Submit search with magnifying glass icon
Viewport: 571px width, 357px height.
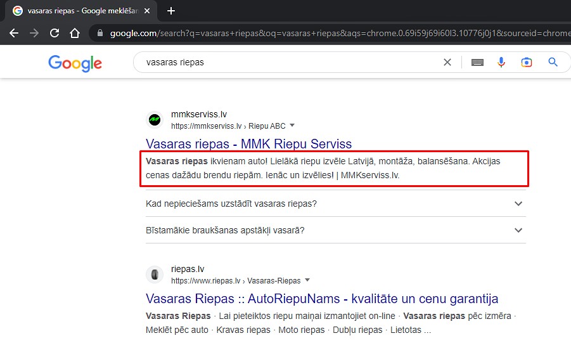point(553,62)
